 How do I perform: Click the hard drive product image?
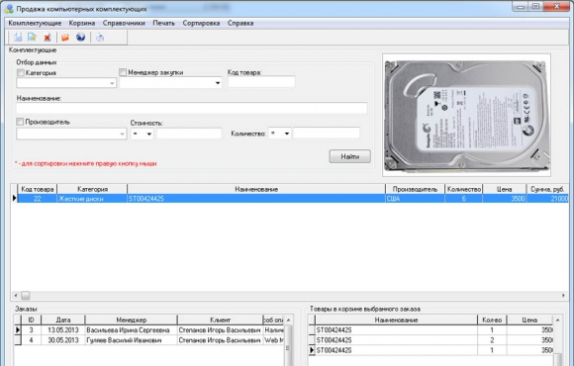(x=466, y=116)
